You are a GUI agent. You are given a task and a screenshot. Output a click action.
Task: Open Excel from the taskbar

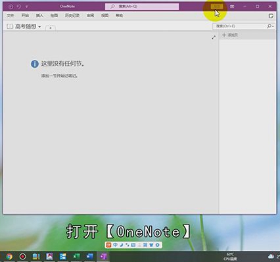pyautogui.click(x=76, y=256)
